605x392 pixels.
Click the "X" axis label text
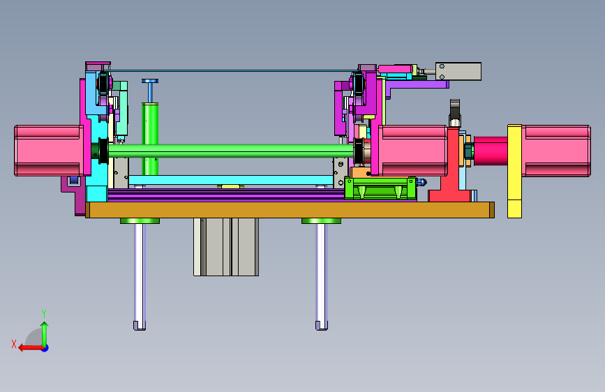(x=14, y=344)
